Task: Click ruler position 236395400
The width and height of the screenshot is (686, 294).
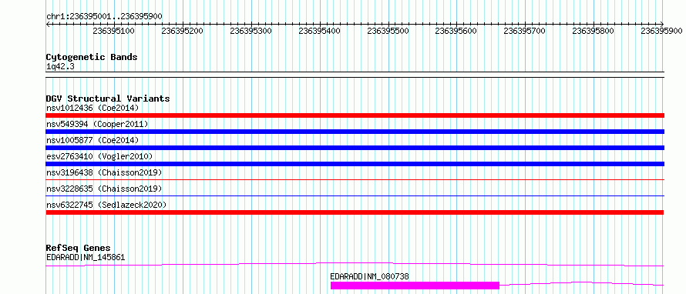Action: pos(319,31)
